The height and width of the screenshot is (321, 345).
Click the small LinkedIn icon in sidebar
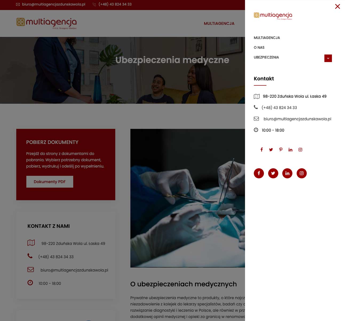(x=290, y=150)
